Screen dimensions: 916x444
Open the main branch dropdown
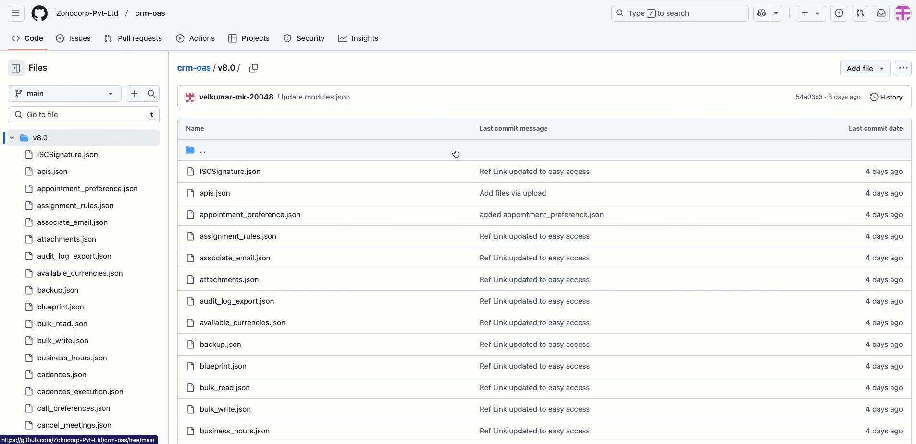[x=64, y=94]
